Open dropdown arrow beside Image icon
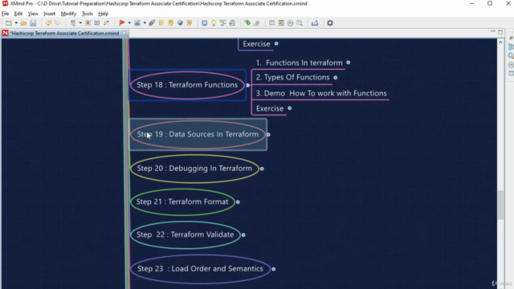Viewport: 514px width, 289px height. pos(145,23)
